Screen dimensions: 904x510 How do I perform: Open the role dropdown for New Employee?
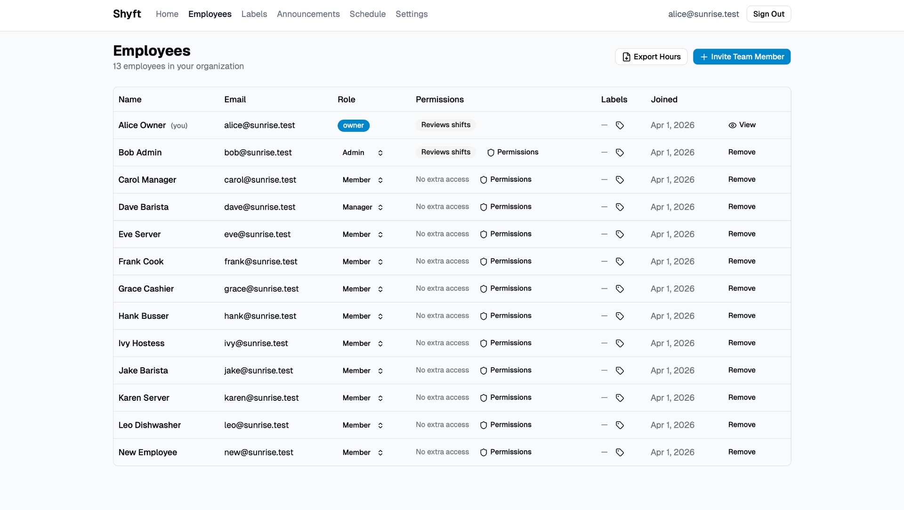pyautogui.click(x=363, y=453)
